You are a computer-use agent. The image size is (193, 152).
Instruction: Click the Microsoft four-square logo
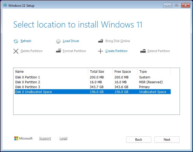pyautogui.click(x=16, y=139)
